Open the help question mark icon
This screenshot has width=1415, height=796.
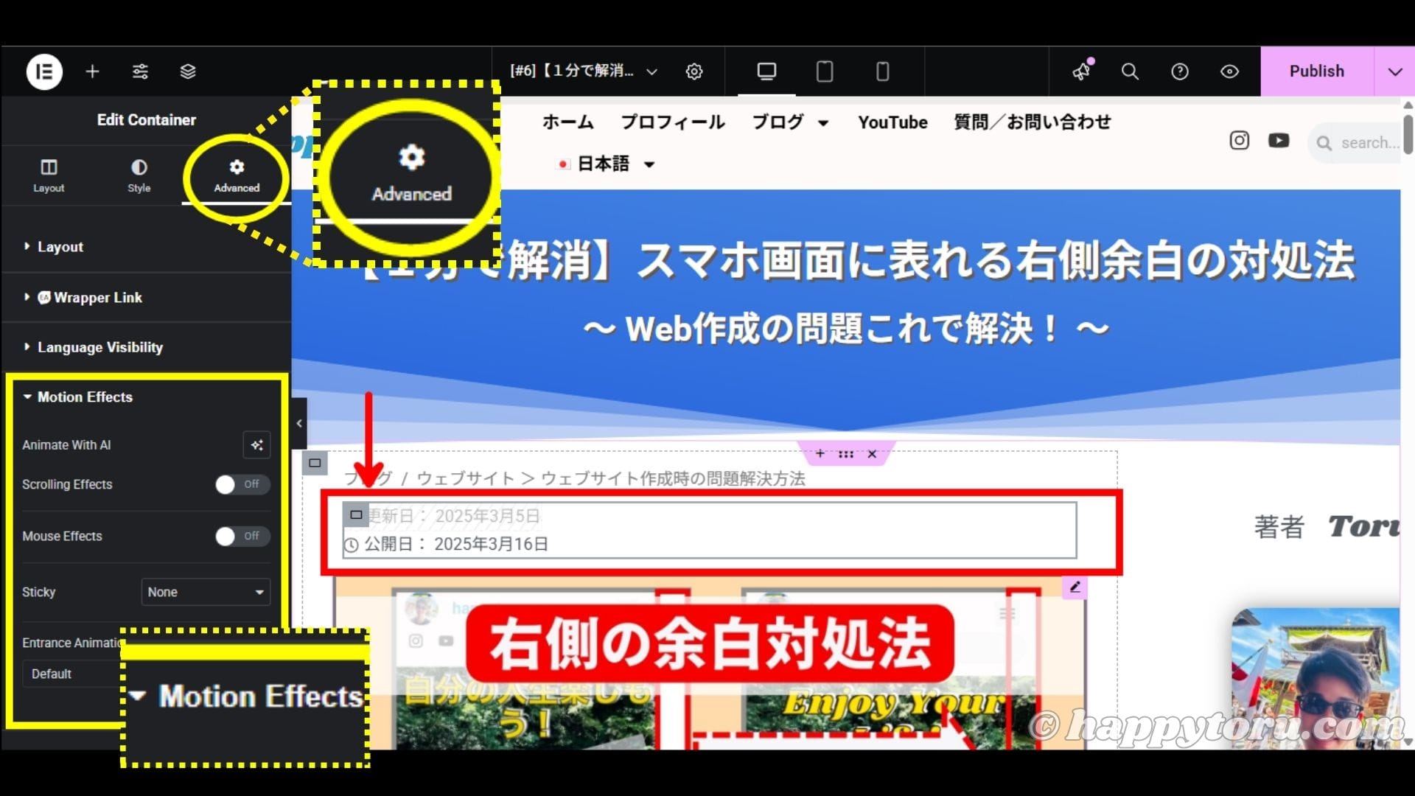tap(1180, 71)
